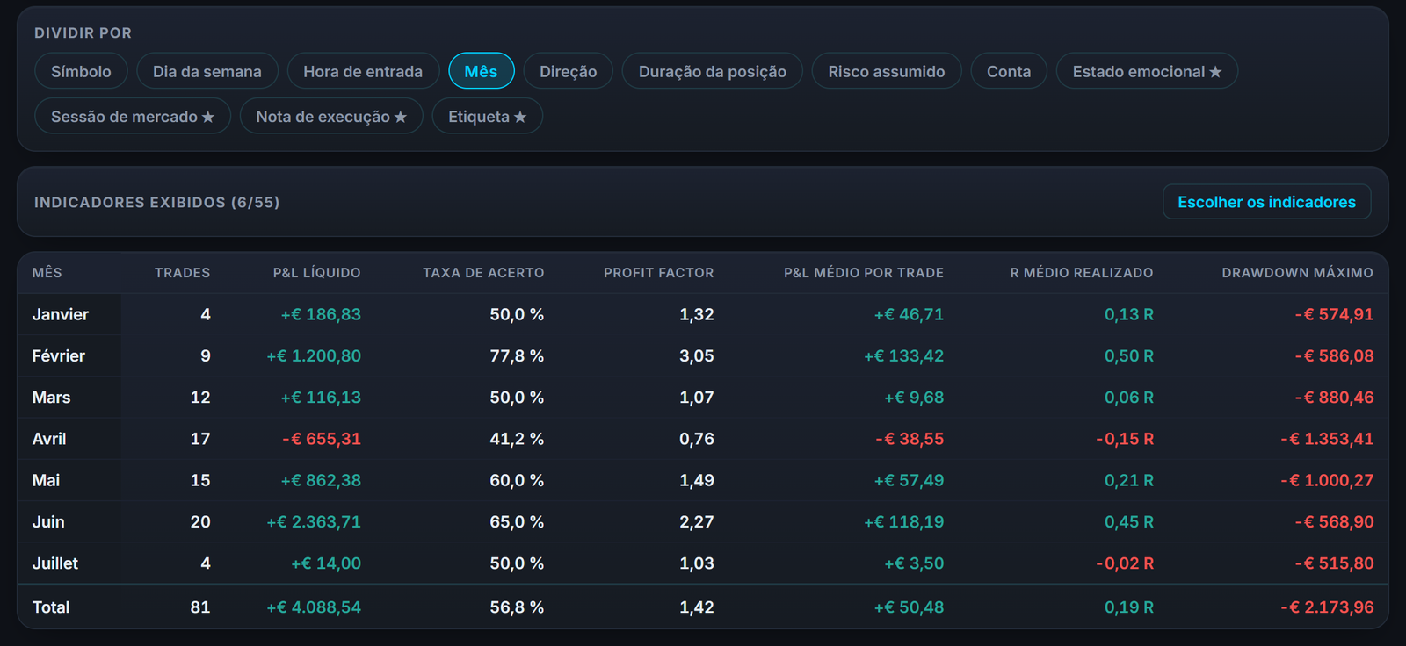Sort by the MÊS column header

point(47,273)
